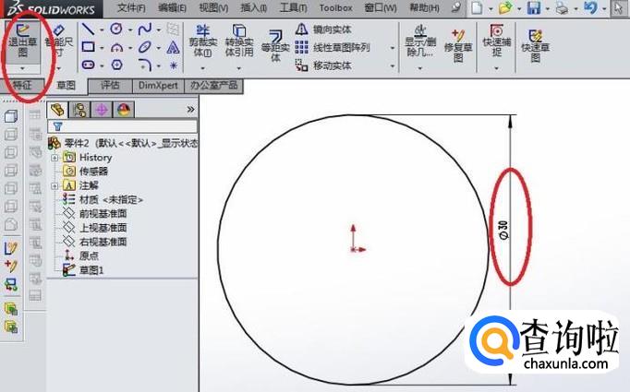Select Sketch1 (草图1) in feature tree
This screenshot has height=392, width=630.
pos(91,270)
